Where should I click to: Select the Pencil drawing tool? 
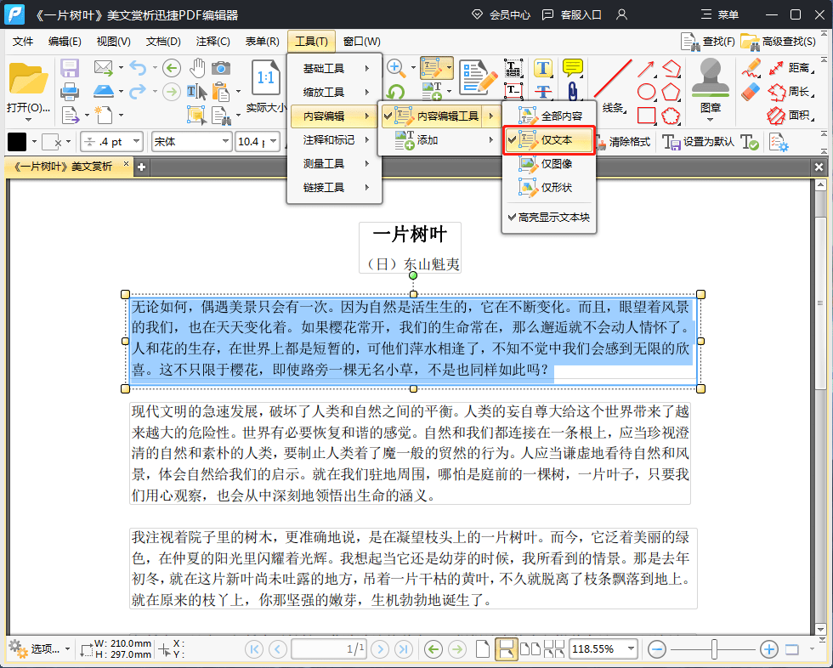(x=751, y=68)
